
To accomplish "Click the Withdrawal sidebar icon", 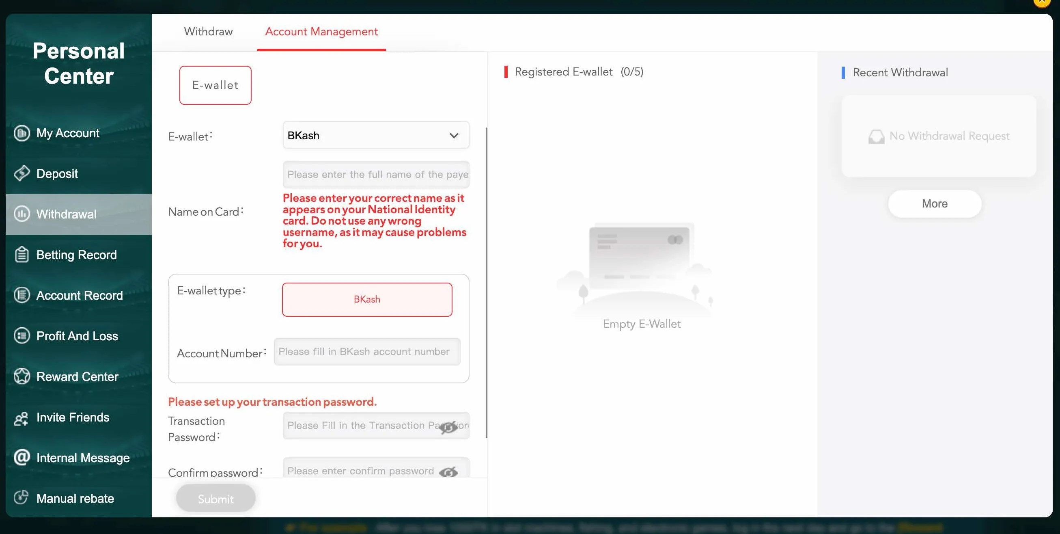I will click(22, 214).
